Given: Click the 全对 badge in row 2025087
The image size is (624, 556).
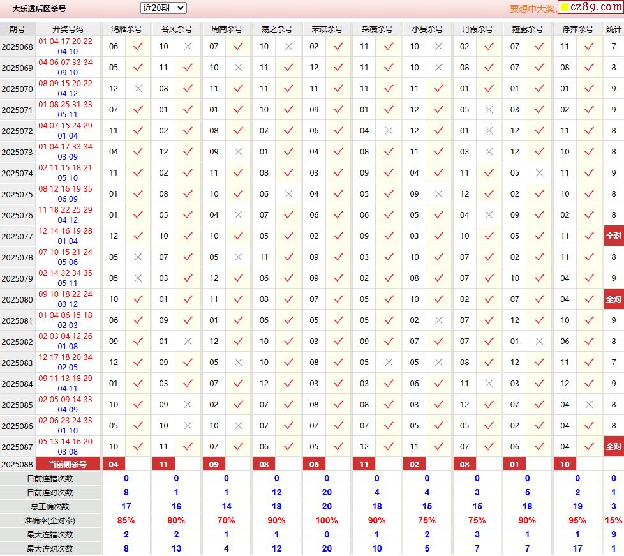Looking at the screenshot, I should pyautogui.click(x=614, y=447).
